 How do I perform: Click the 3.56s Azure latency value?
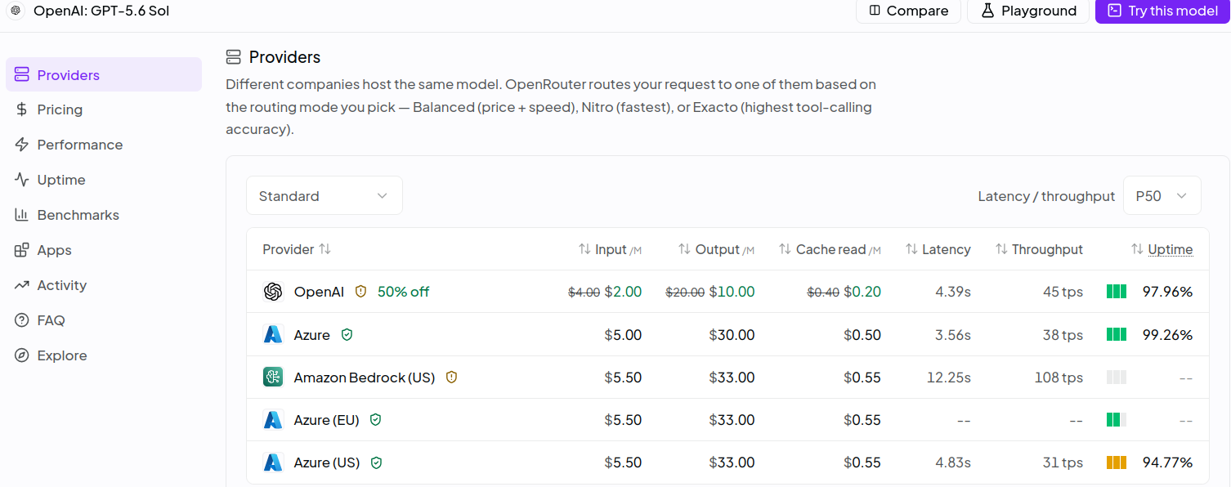pyautogui.click(x=953, y=334)
